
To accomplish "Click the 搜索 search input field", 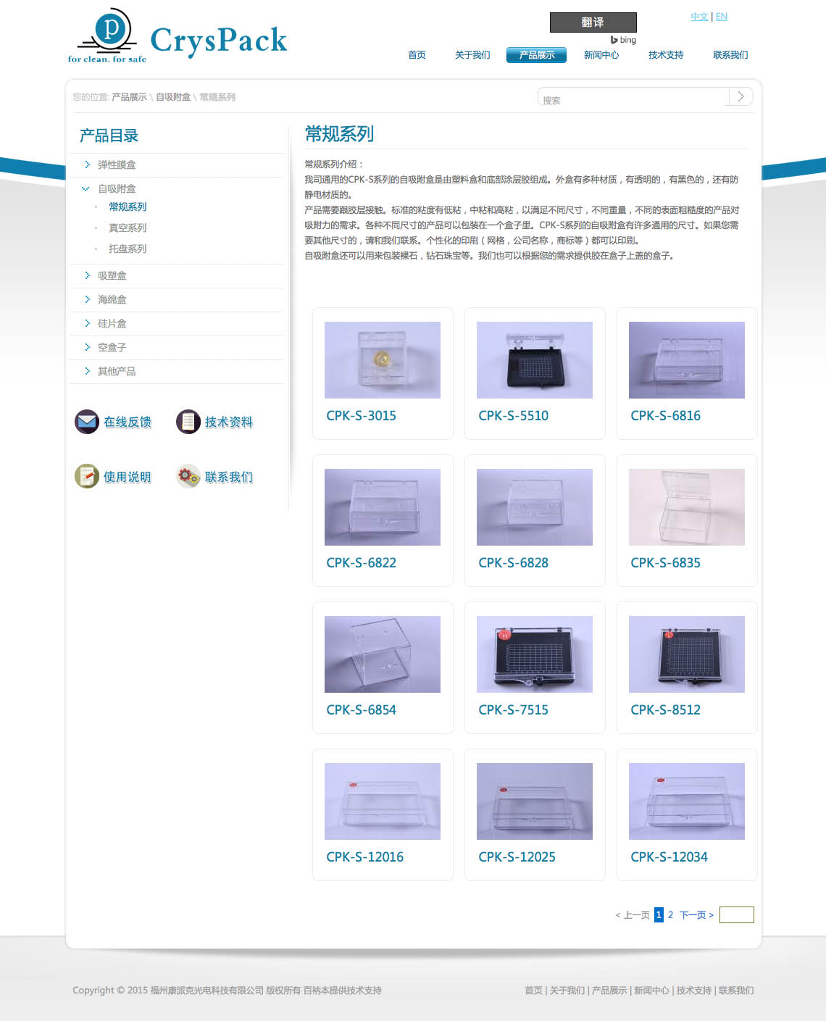I will [633, 99].
